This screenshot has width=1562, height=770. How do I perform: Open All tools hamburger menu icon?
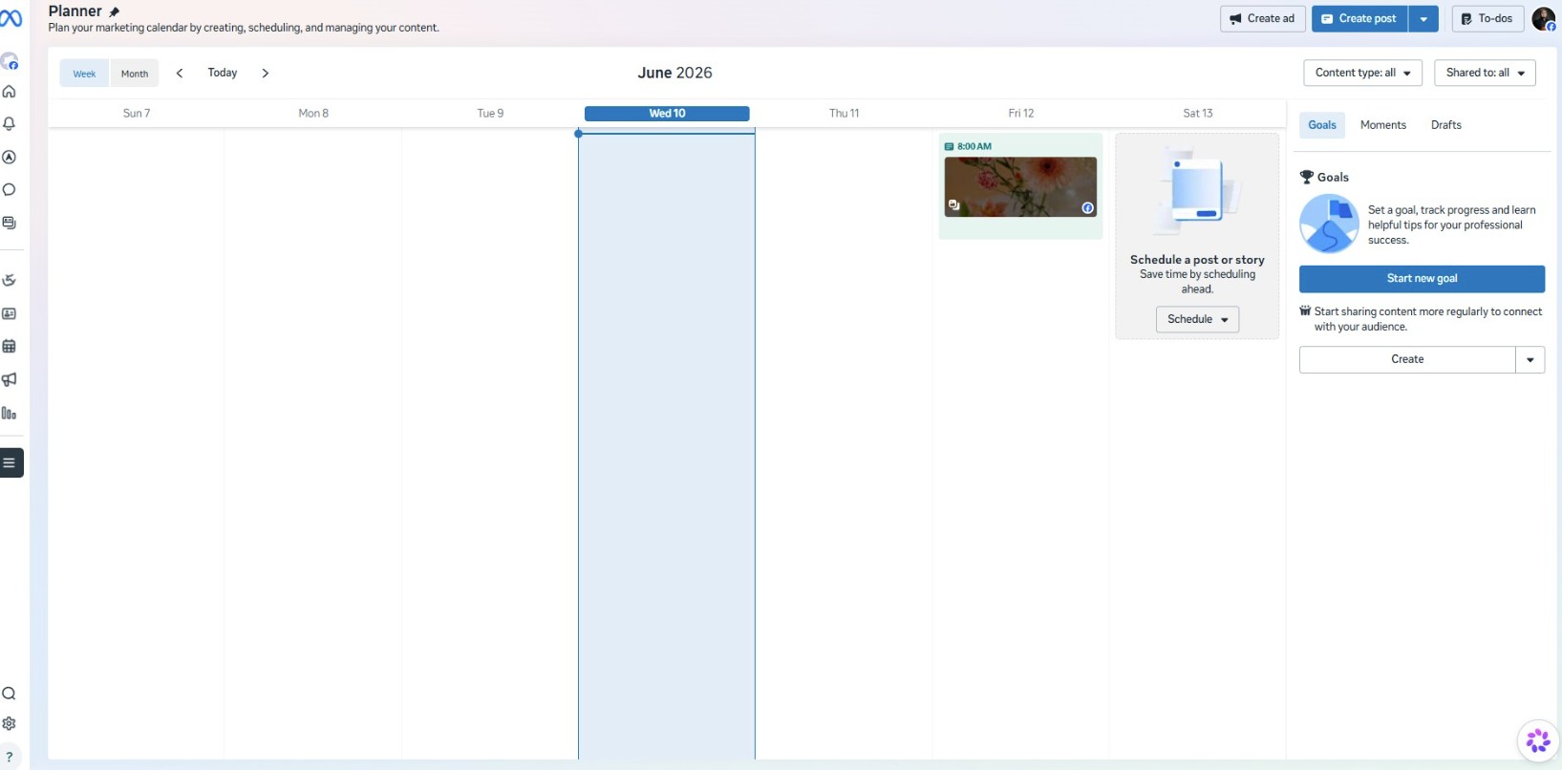click(11, 462)
